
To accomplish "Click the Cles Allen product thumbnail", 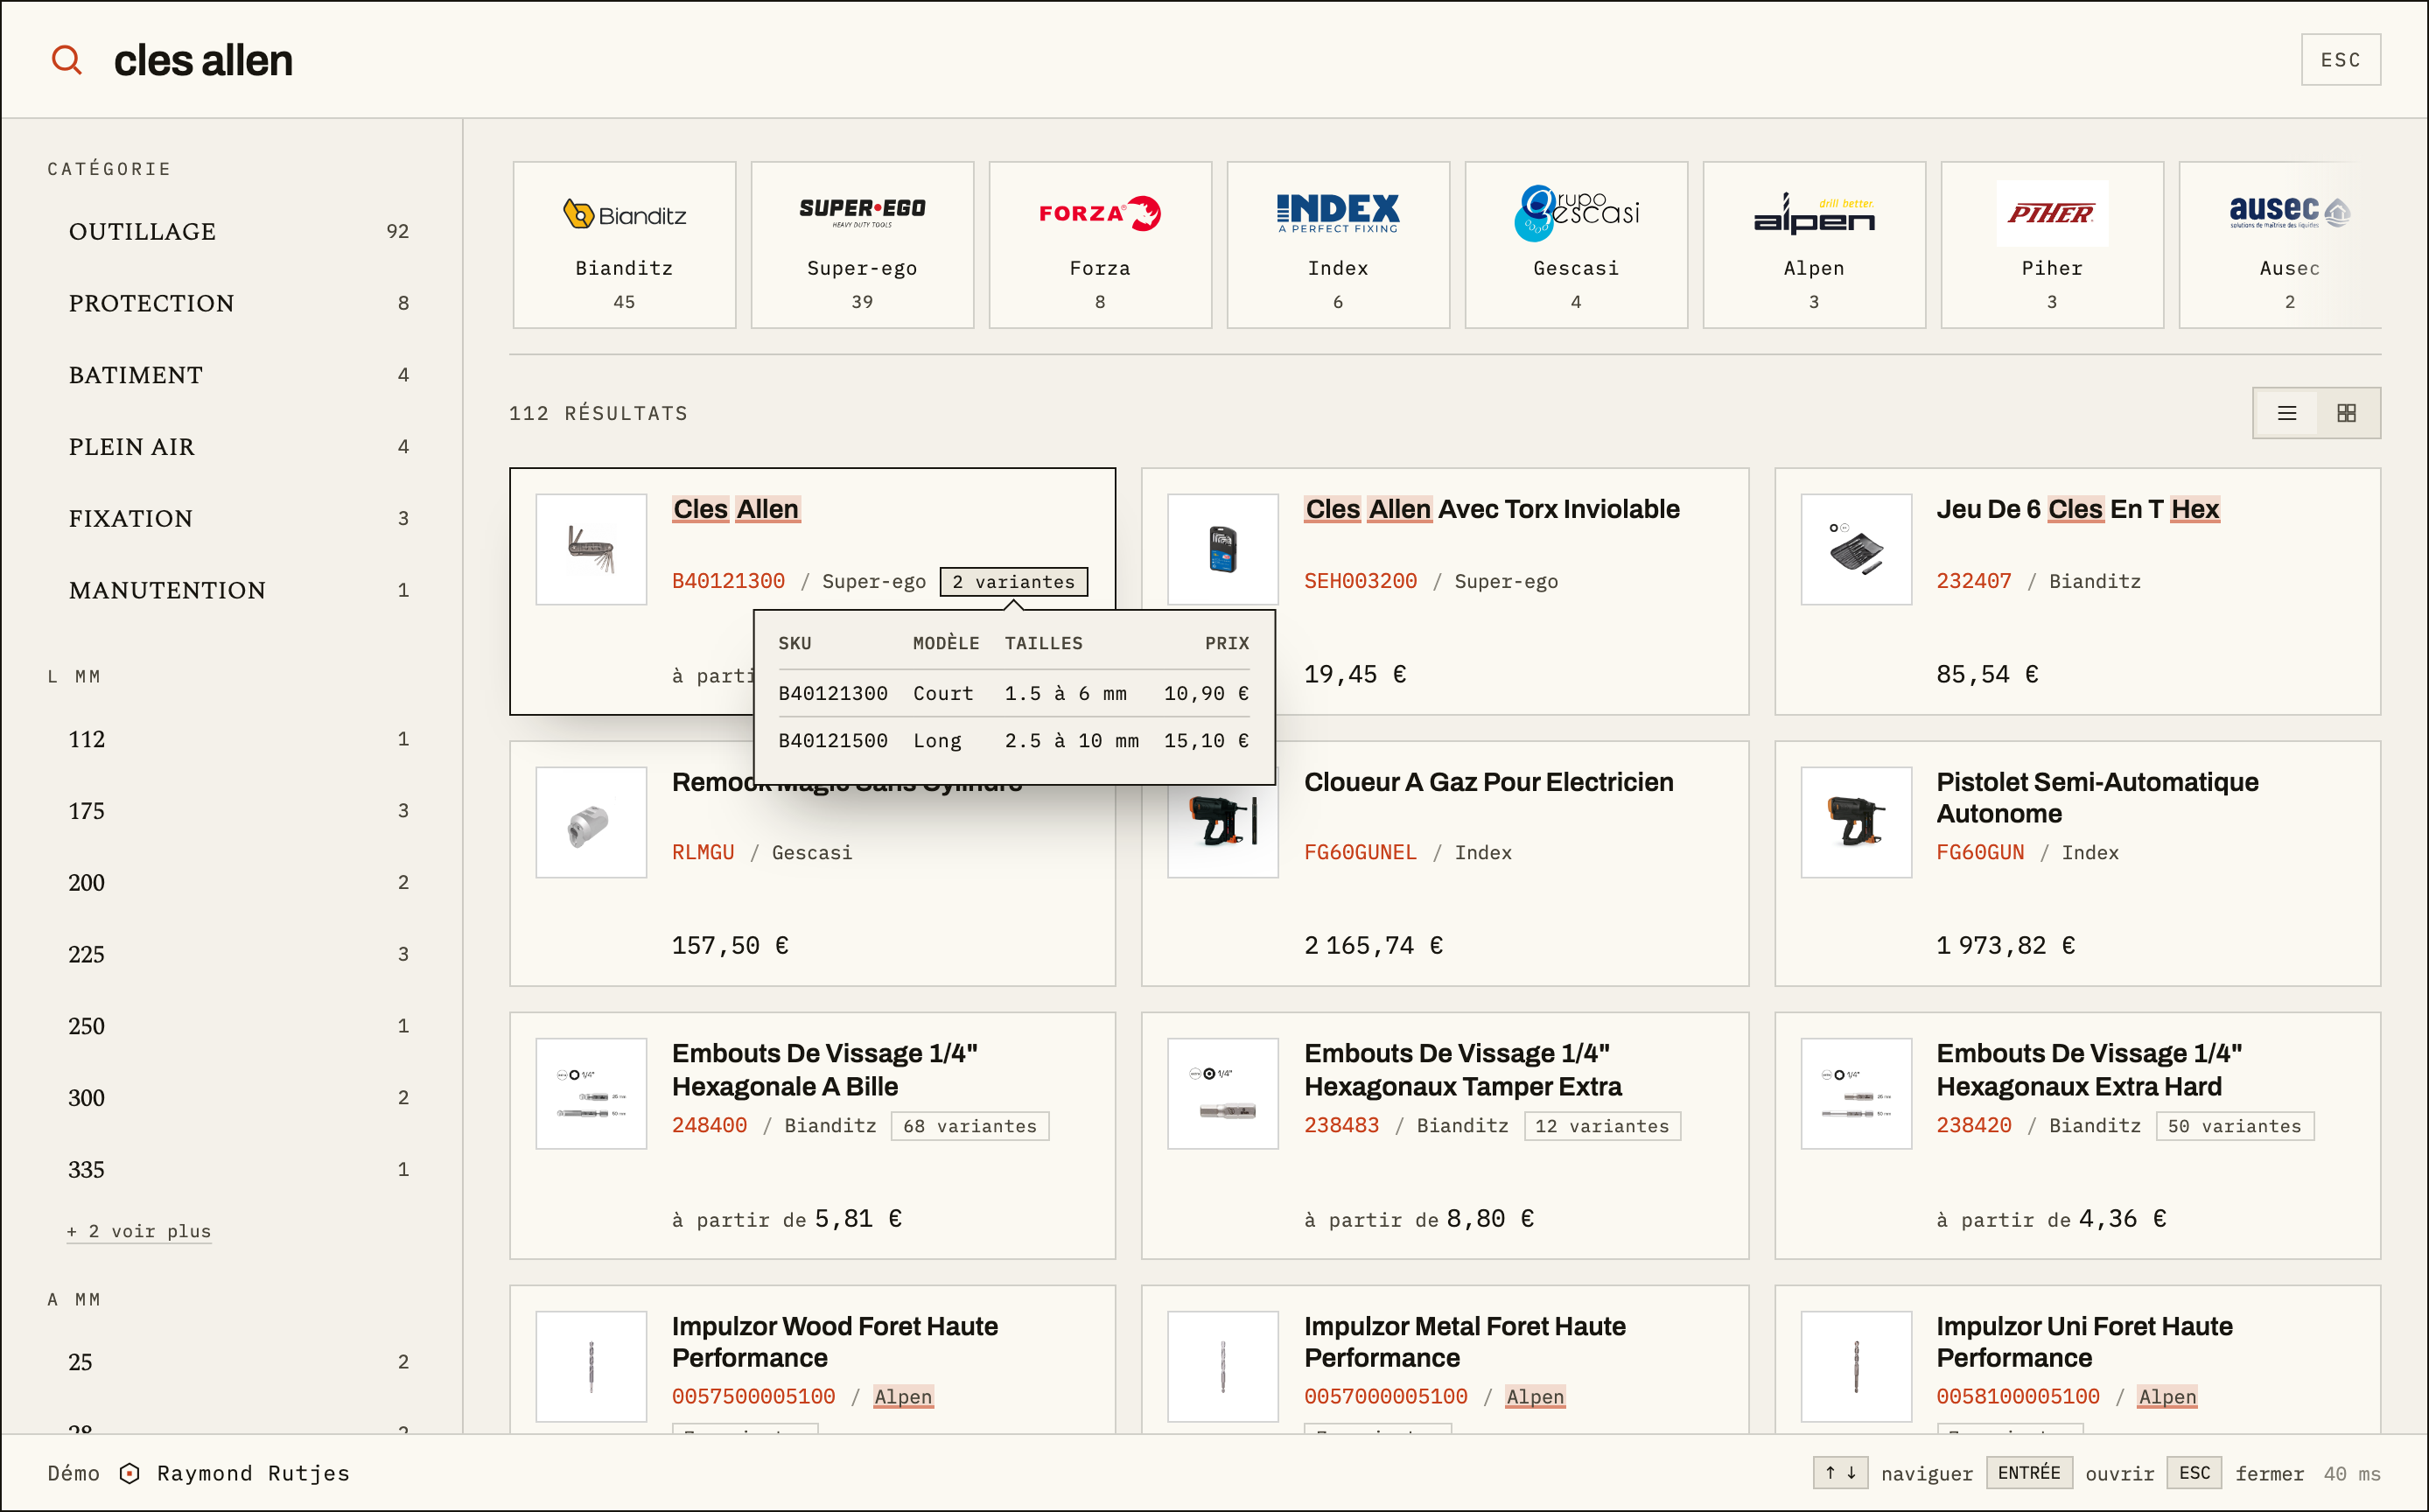I will (591, 549).
